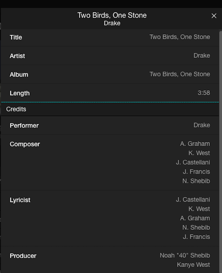222x273 pixels.
Task: Select J. Francis in Lyricist list
Action: tap(196, 237)
